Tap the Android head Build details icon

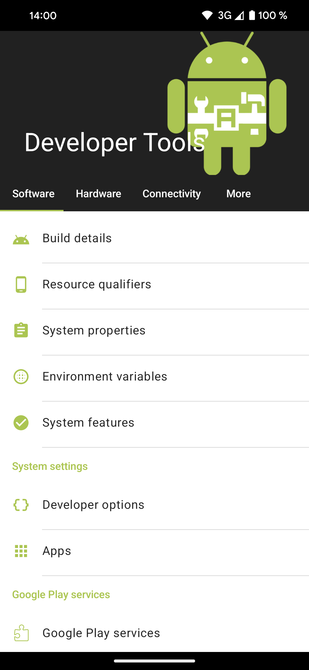(21, 240)
